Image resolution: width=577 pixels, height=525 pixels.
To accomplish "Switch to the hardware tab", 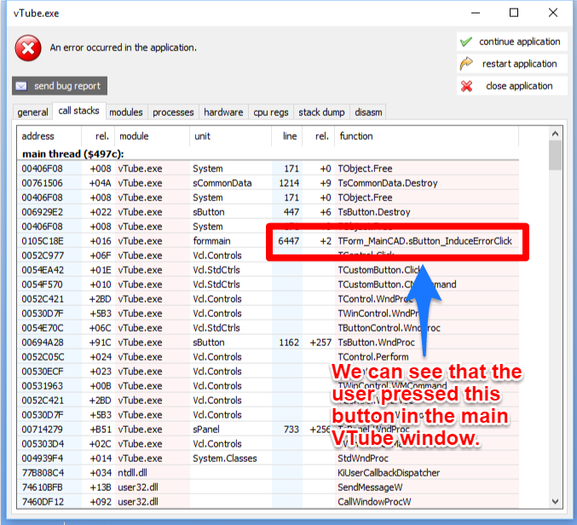I will [x=223, y=112].
